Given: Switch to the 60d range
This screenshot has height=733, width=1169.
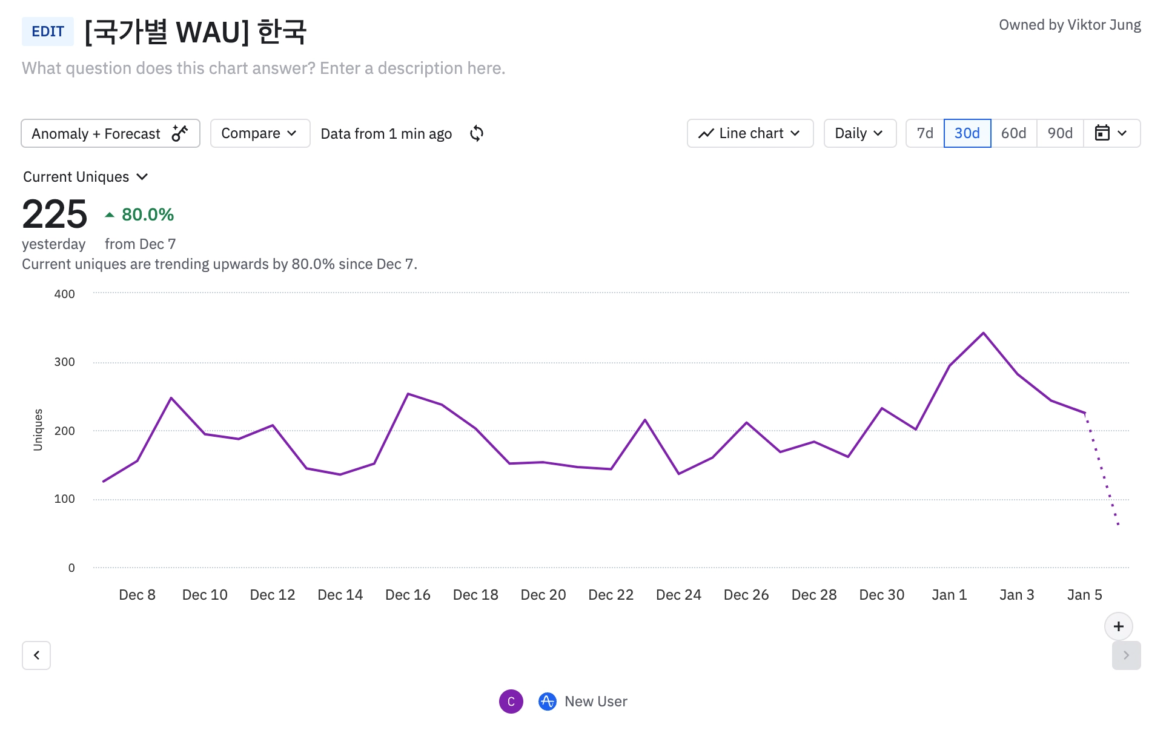Looking at the screenshot, I should point(1013,133).
